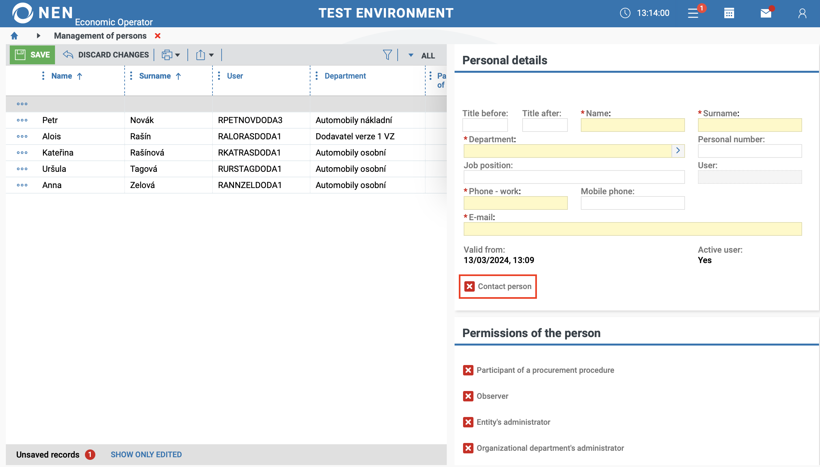
Task: Expand the export dropdown arrow
Action: point(212,55)
